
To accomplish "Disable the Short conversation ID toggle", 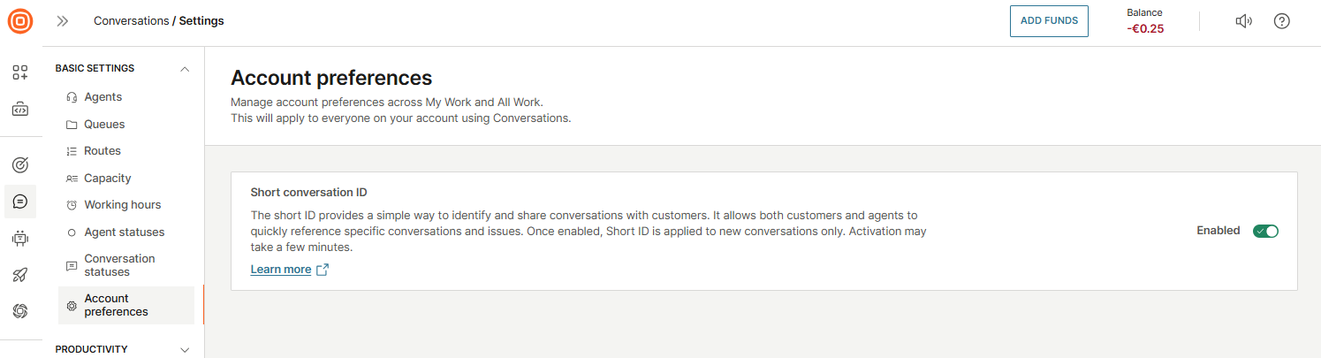I will 1265,231.
